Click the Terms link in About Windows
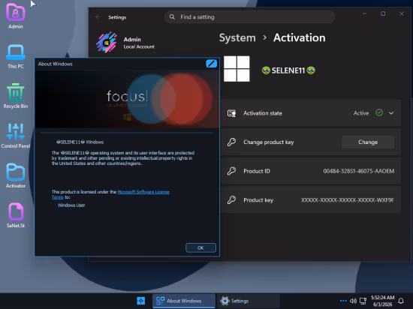 point(57,197)
